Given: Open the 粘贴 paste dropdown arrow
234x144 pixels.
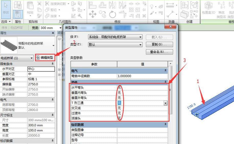Looking at the screenshot, I should click(x=30, y=16).
